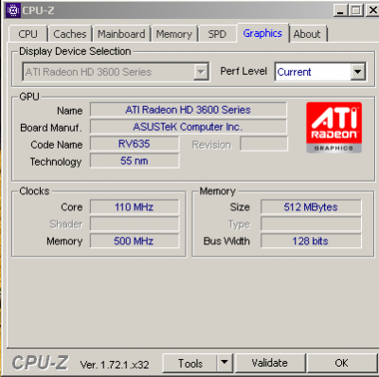
Task: Click the CPU-Z title bar icon
Action: point(13,10)
